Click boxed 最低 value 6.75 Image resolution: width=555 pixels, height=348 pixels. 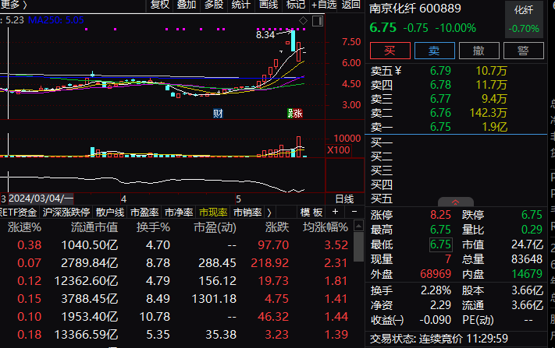441,244
